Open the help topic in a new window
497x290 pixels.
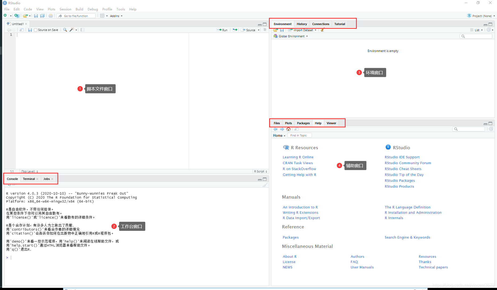296,129
